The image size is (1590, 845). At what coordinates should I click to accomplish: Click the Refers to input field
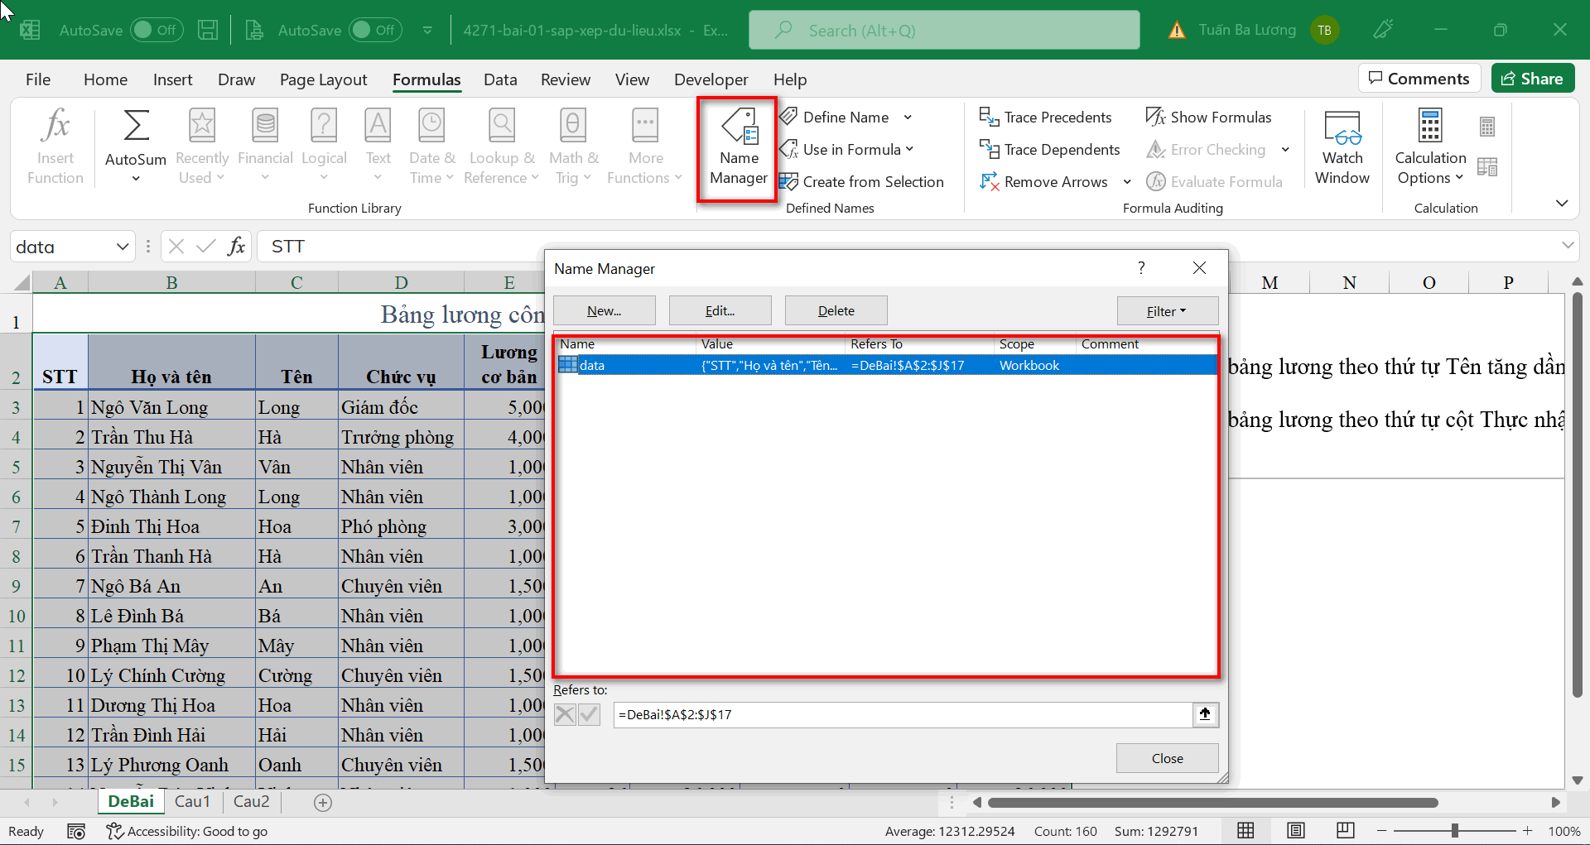click(x=901, y=714)
